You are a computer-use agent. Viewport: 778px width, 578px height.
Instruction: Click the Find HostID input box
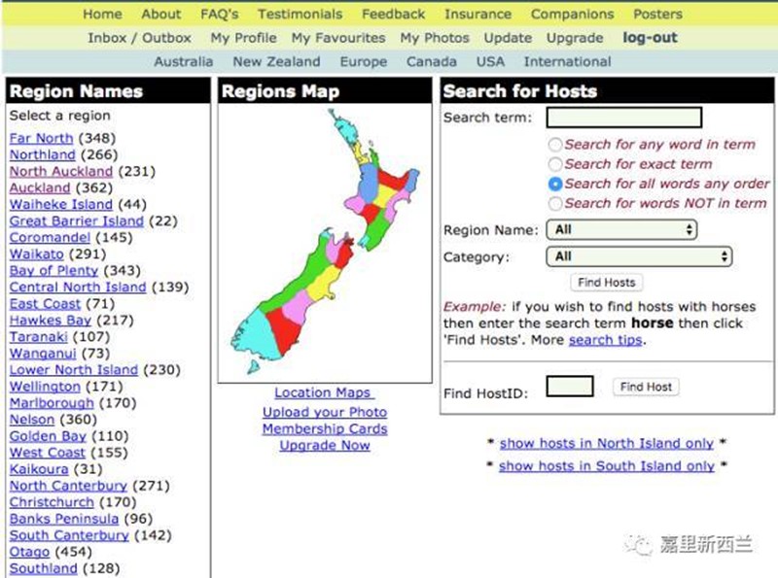570,387
